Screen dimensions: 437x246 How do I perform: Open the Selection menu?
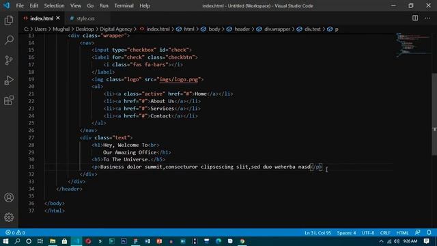tap(54, 5)
